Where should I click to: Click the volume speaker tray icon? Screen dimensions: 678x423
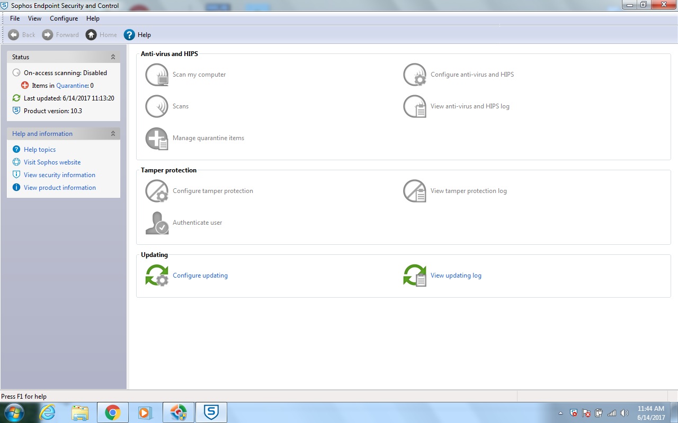pos(625,413)
